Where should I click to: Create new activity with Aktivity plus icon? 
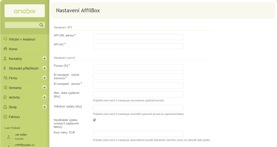44,97
